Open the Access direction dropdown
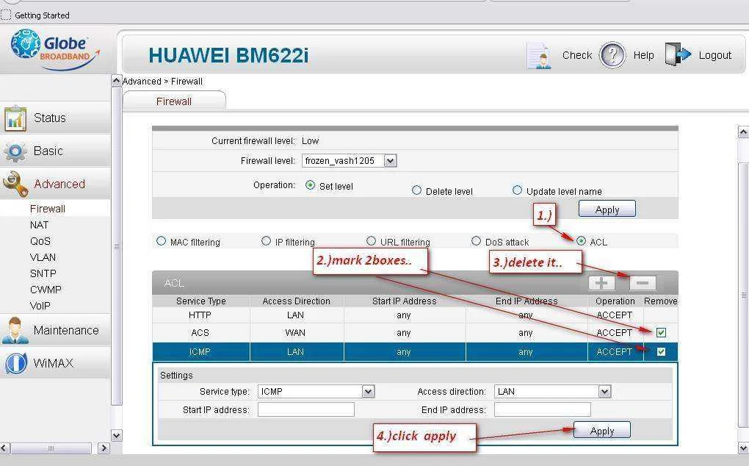 [x=553, y=392]
